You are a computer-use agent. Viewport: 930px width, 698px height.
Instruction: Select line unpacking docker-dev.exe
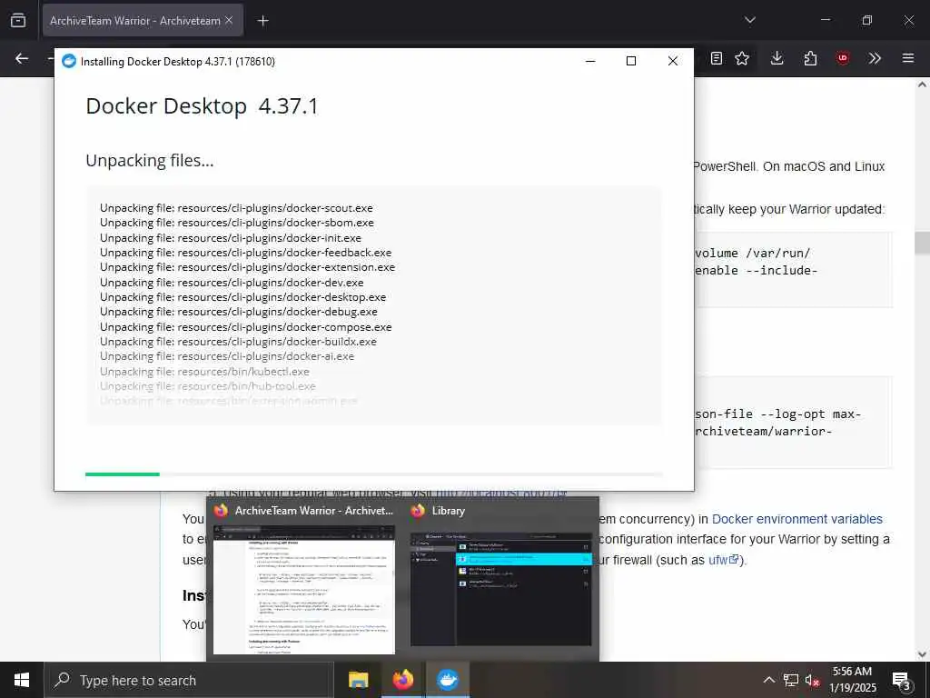232,283
